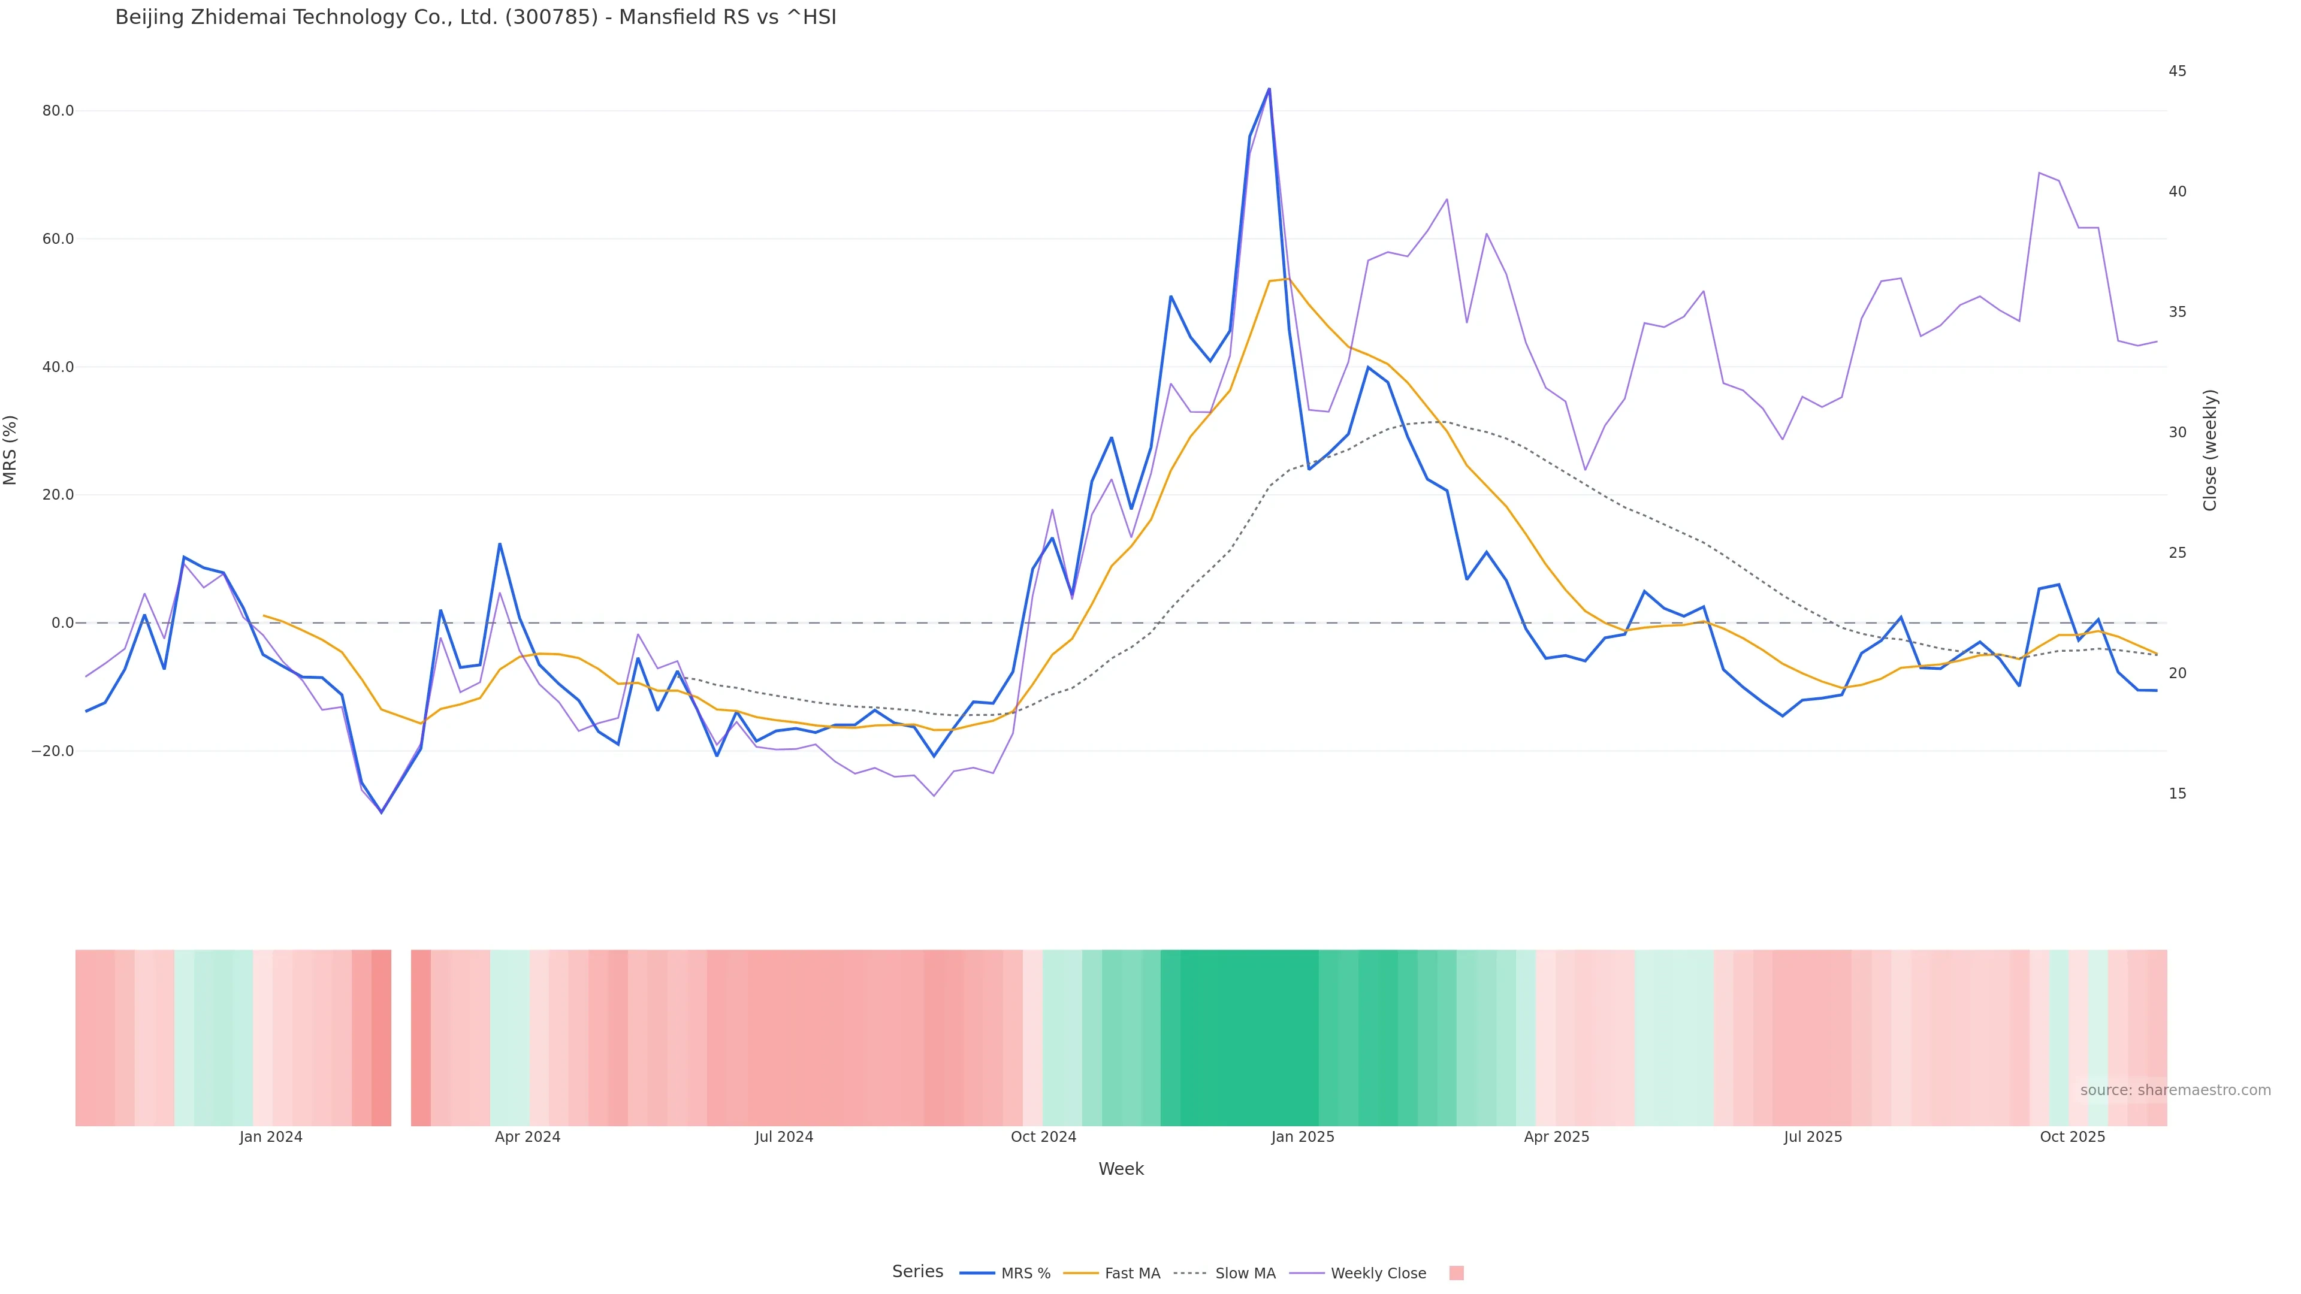
Task: Click the 80.0 MRS y-axis tick label
Action: point(58,111)
